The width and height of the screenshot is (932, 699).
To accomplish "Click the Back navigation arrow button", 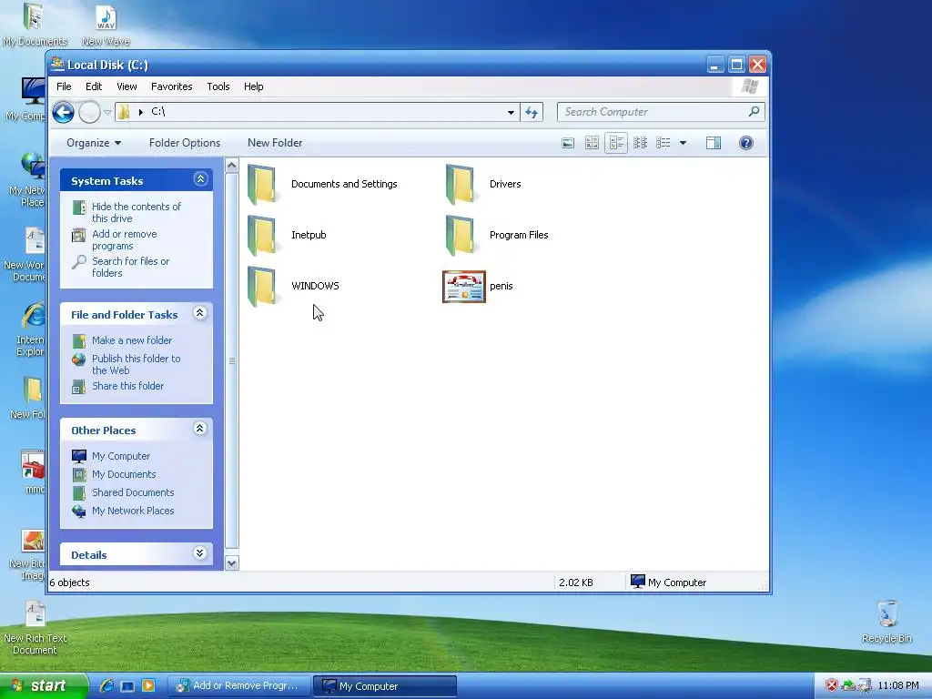I will pos(63,112).
